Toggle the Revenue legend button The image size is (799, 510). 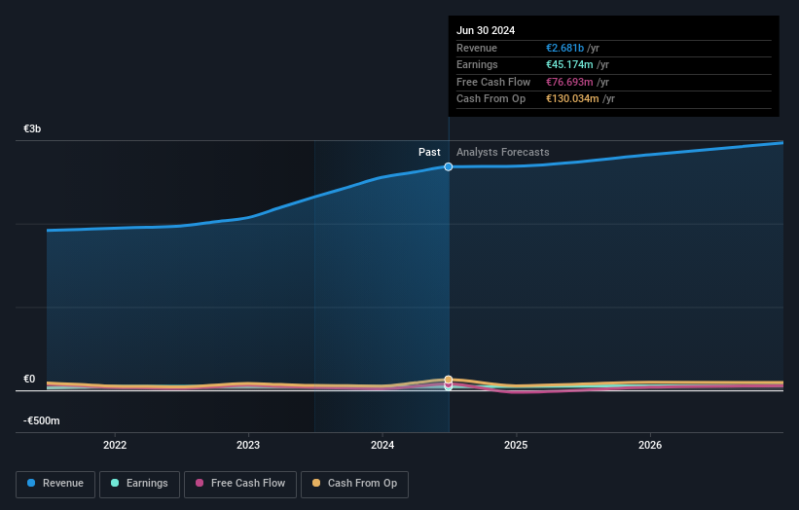coord(55,484)
